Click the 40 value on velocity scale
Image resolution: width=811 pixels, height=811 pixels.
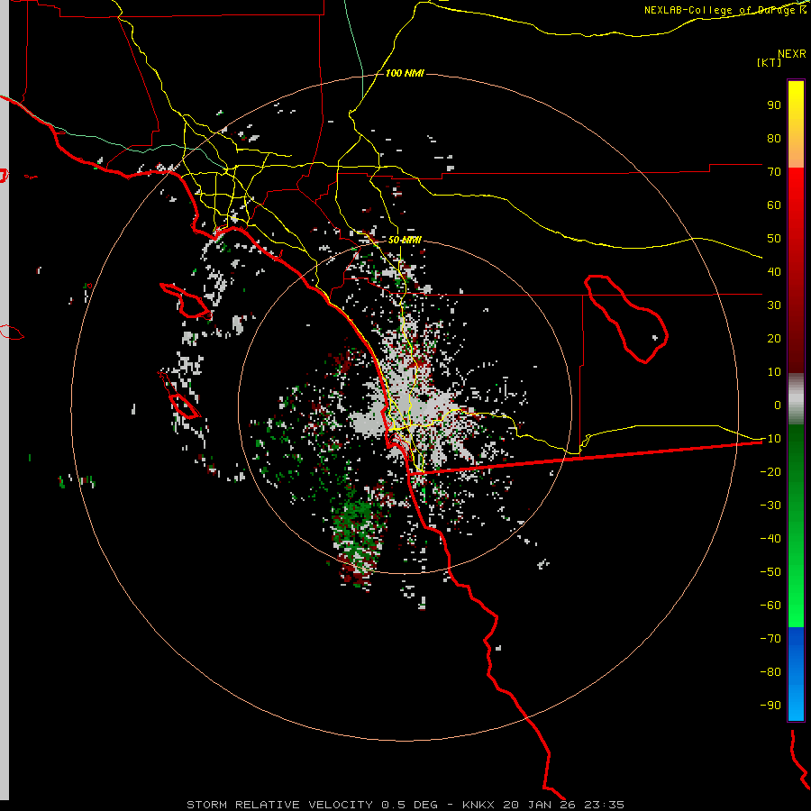tap(774, 271)
